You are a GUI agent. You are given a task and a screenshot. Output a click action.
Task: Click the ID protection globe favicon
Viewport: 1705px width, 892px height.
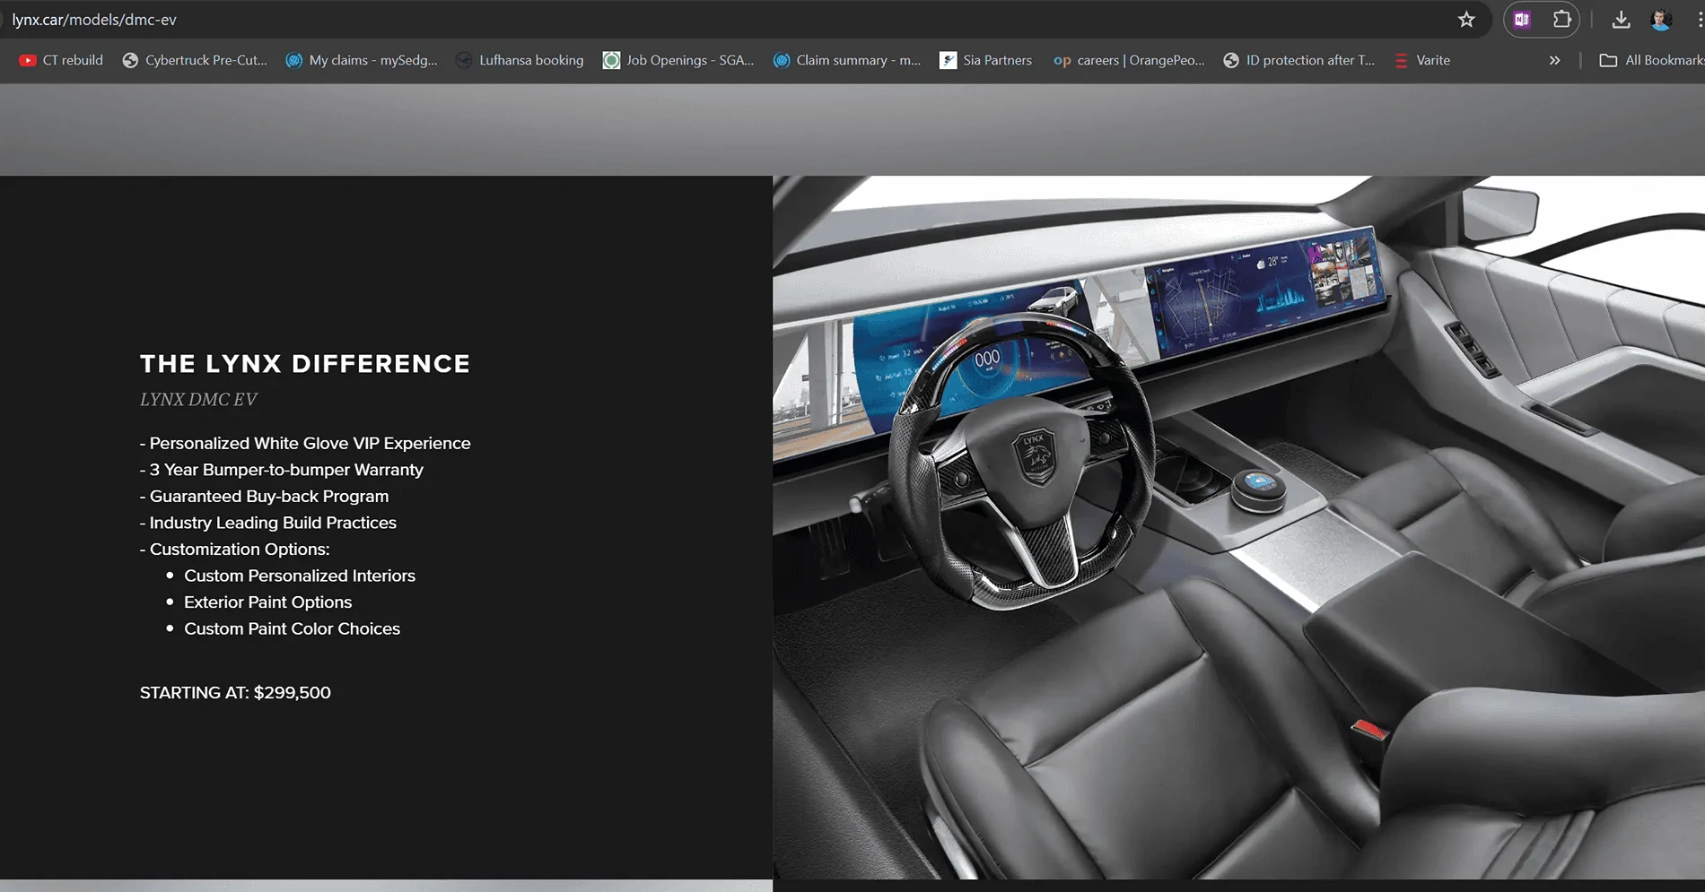[1231, 60]
